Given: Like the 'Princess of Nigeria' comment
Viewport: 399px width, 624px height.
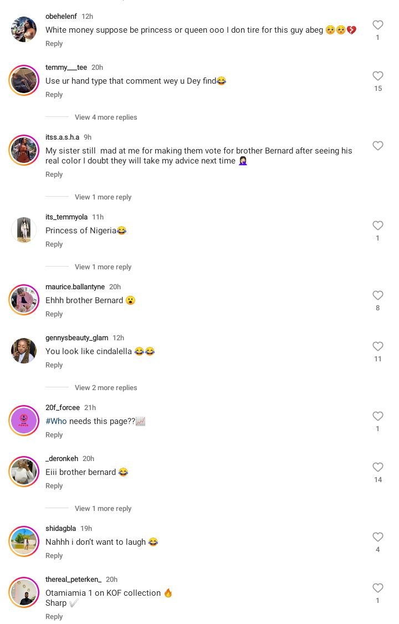Looking at the screenshot, I should pos(378,226).
